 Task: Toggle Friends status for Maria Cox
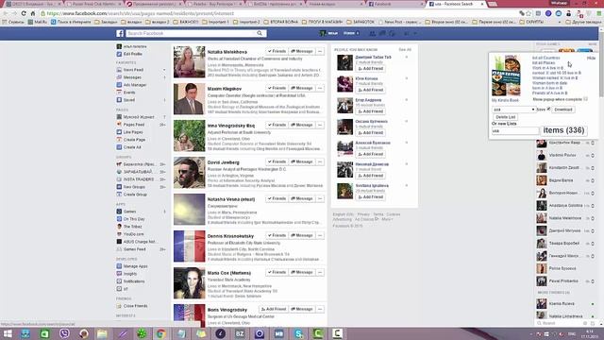[277, 272]
